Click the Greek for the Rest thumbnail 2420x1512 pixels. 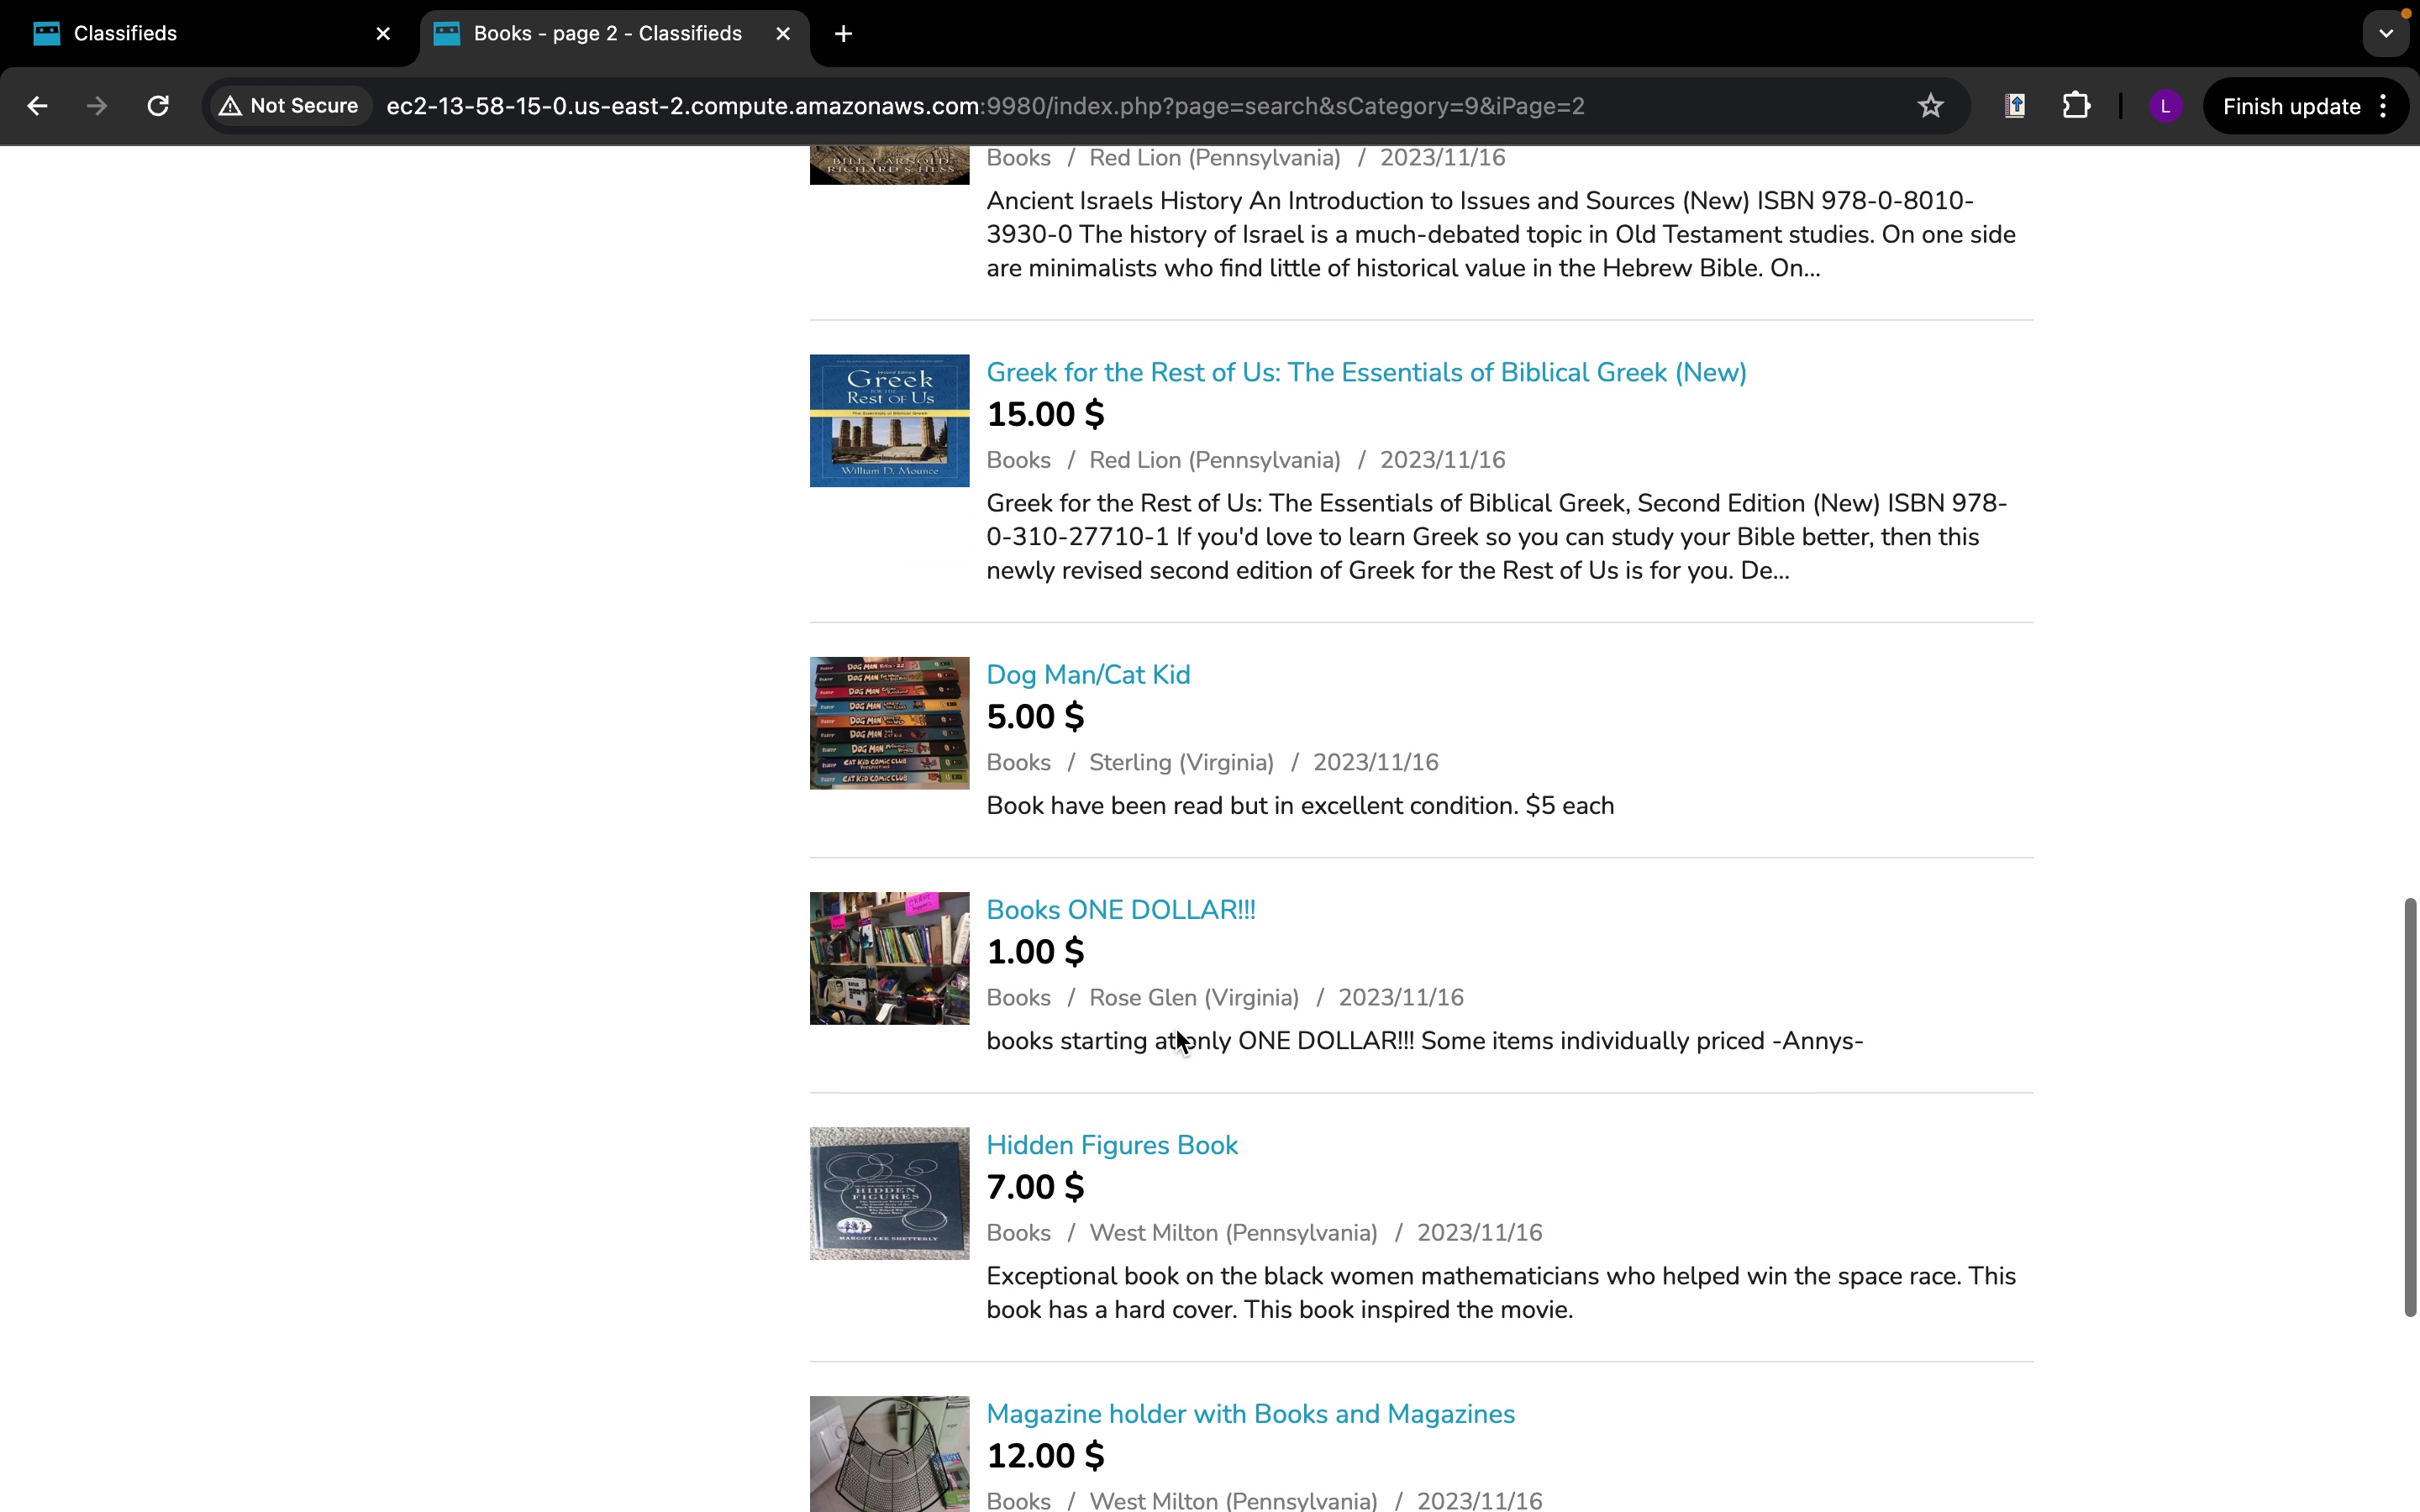(x=889, y=421)
